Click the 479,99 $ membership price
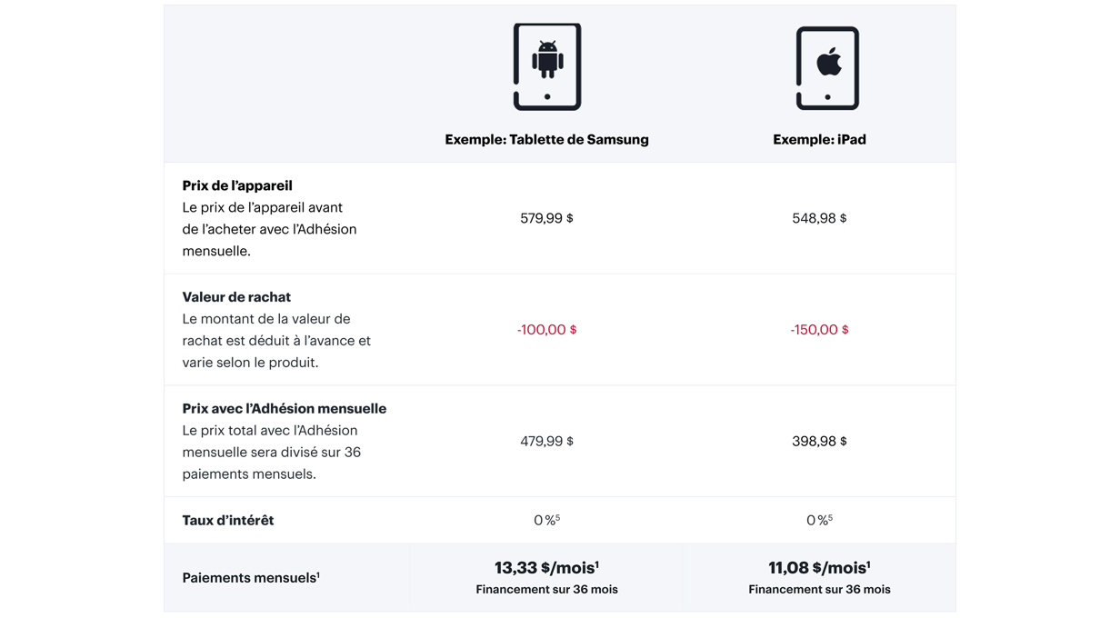The image size is (1120, 618). point(546,441)
